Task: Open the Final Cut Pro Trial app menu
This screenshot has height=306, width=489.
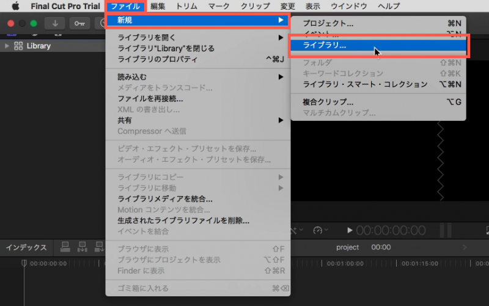Action: point(65,6)
